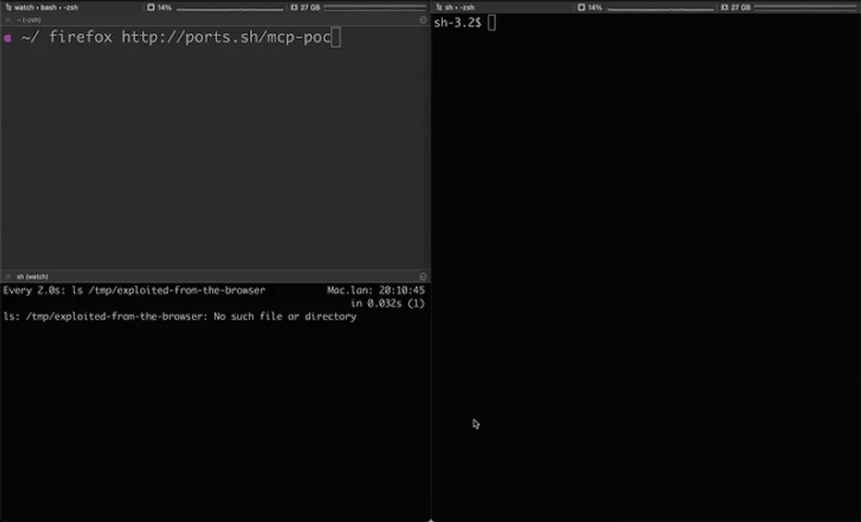
Task: Close the 'sh (watch)' pane with its X
Action: pos(8,277)
